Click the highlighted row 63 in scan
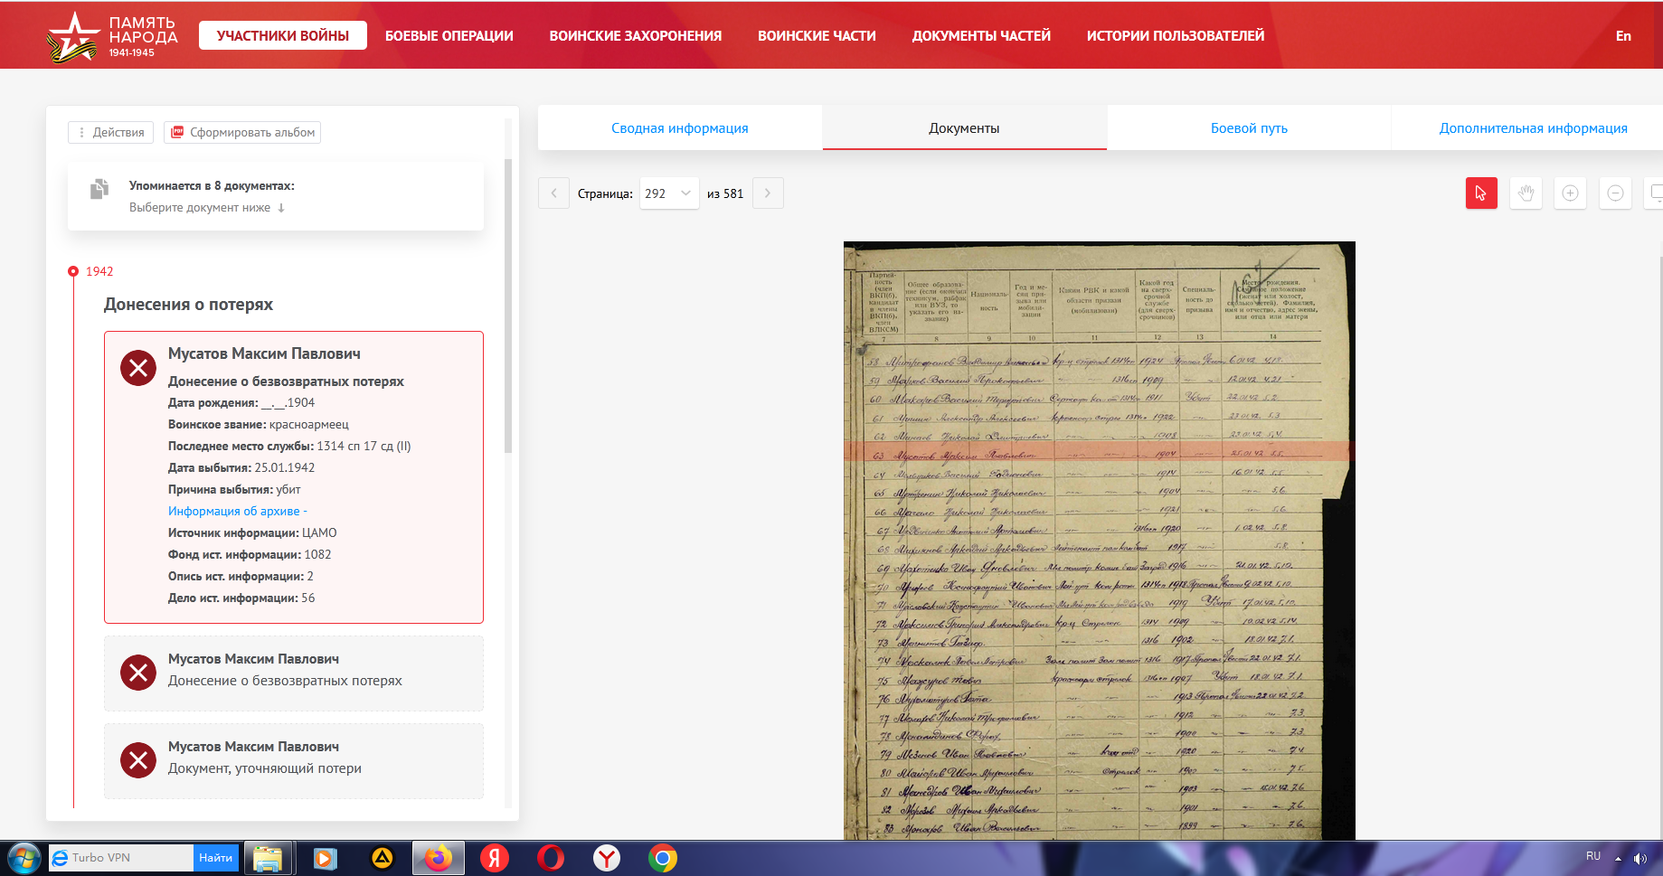This screenshot has width=1663, height=876. click(1099, 453)
